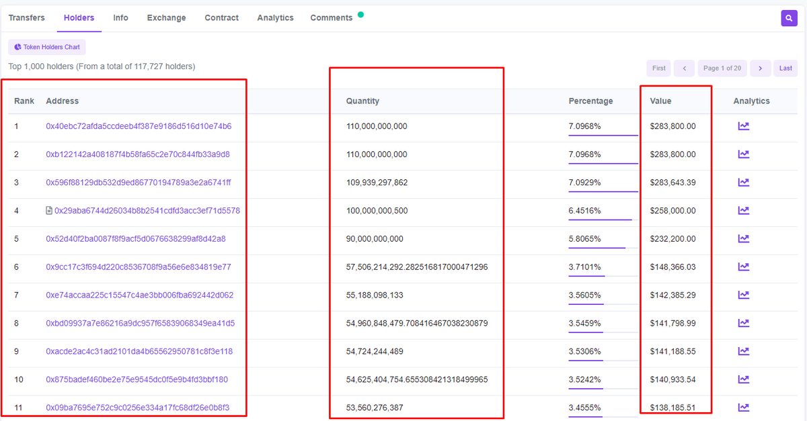Click the Value column header
This screenshot has width=807, height=421.
661,101
